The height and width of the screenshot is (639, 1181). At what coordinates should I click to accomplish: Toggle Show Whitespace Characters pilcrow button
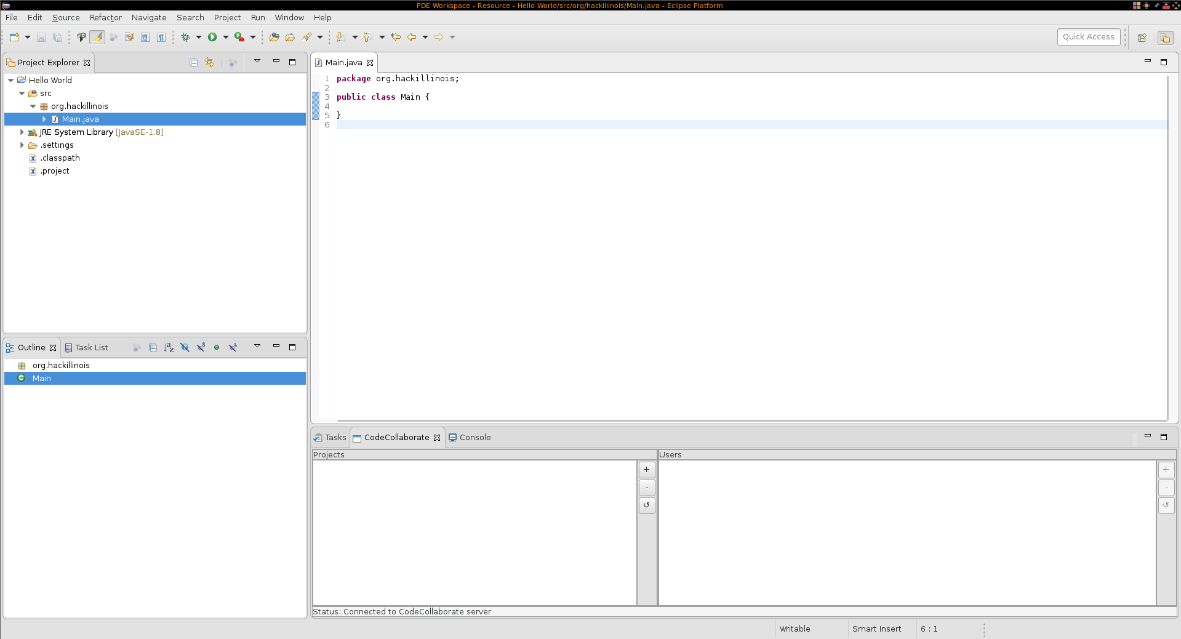click(161, 37)
